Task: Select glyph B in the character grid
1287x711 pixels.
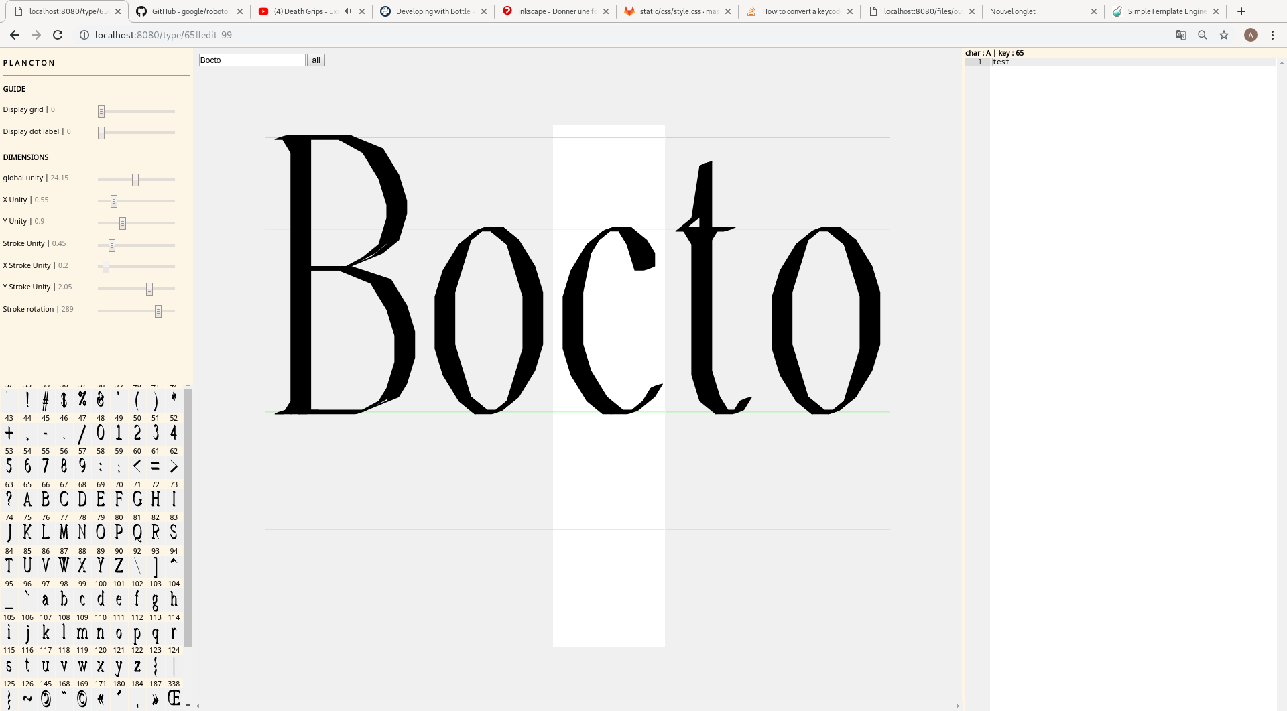Action: coord(46,499)
